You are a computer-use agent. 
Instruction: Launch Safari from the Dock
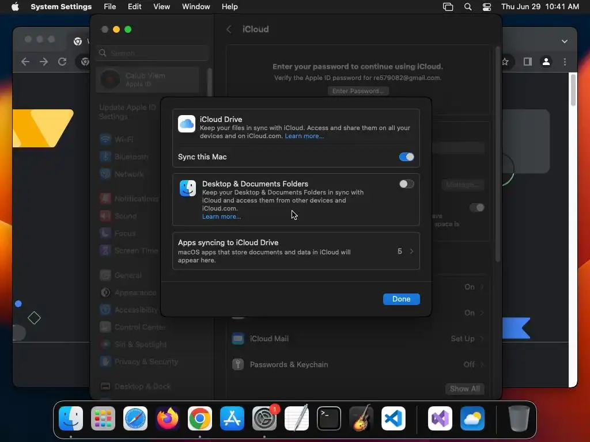[x=135, y=418]
